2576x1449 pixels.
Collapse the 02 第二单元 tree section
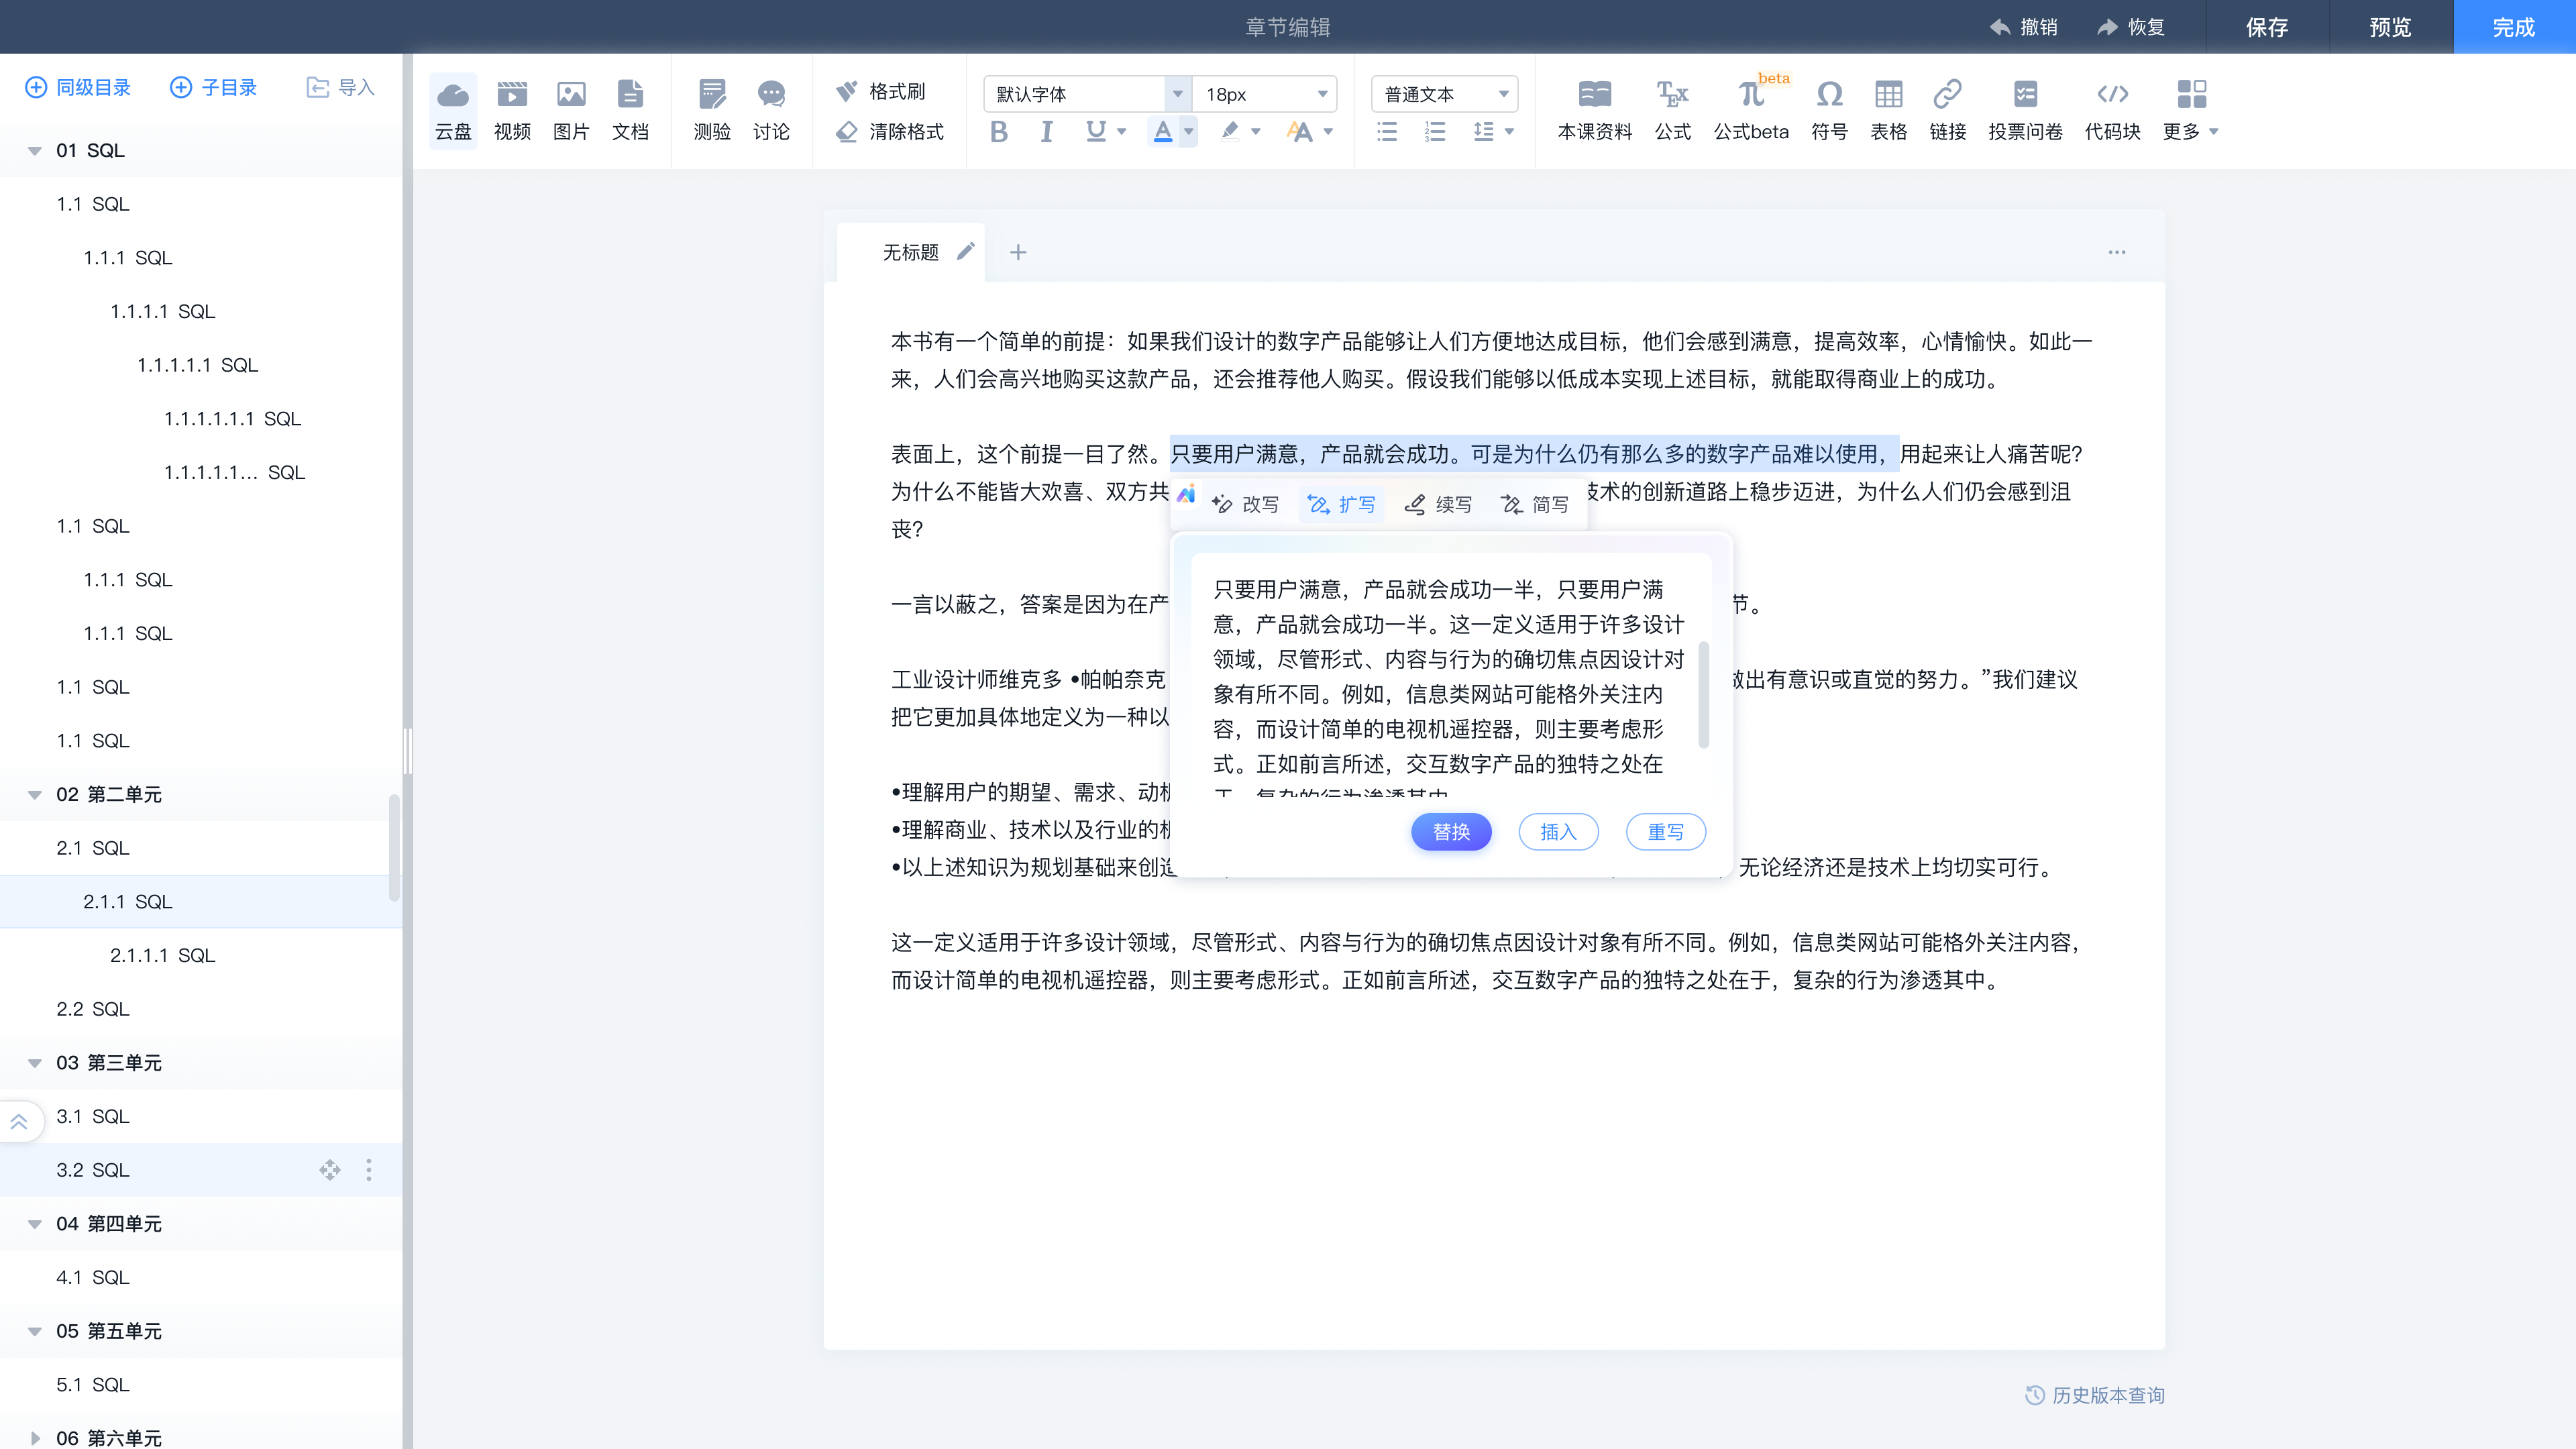tap(35, 795)
